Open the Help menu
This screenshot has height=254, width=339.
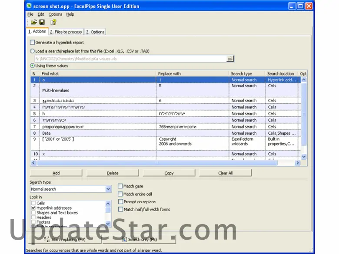[x=70, y=14]
